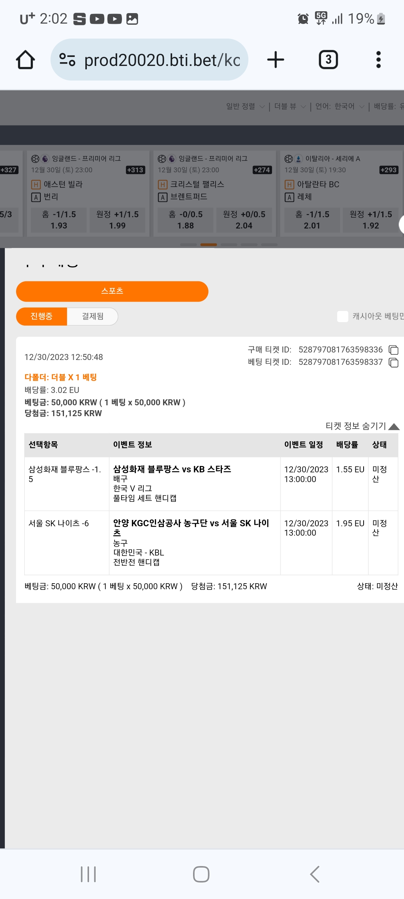
Task: Tap the site settings icon in address bar
Action: [67, 60]
